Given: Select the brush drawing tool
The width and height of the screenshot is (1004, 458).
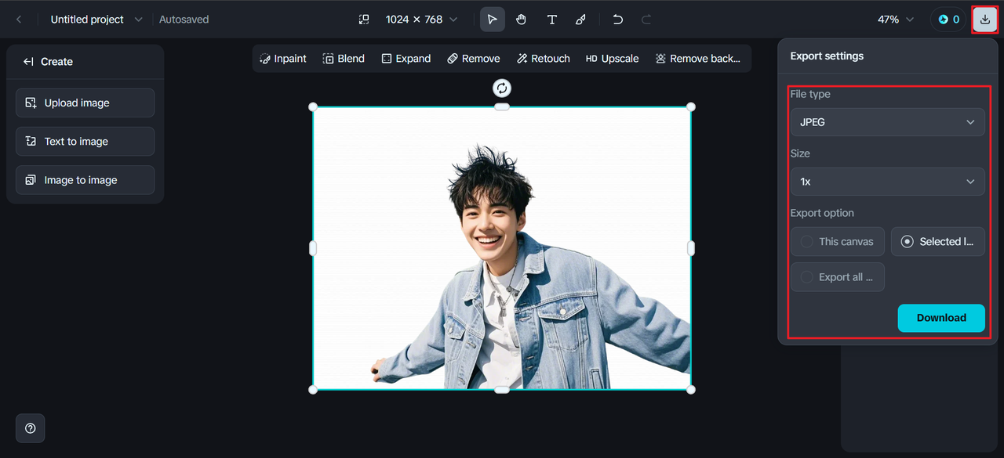Looking at the screenshot, I should point(581,20).
